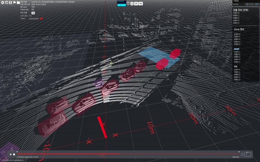
Task: Open the settings gear icon
Action: point(3,3)
